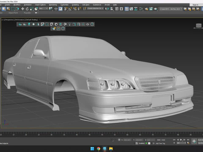Toggle Scene Explorer icon
This screenshot has width=203, height=152.
(117, 9)
